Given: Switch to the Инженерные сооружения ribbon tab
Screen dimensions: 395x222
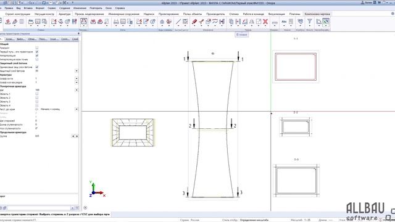Looking at the screenshot, I should click(123, 14).
